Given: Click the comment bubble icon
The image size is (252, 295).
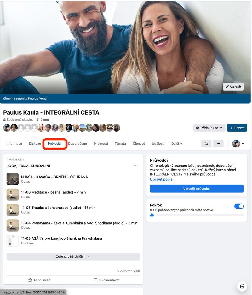Looking at the screenshot, I should click(95, 280).
